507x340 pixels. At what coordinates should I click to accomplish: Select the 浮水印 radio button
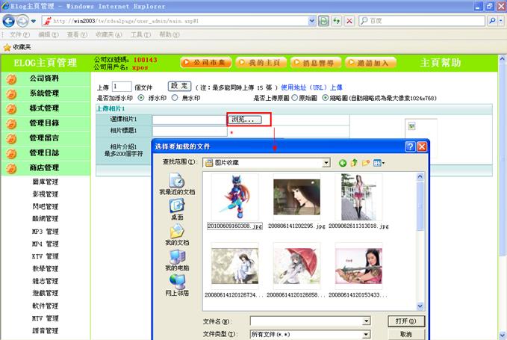click(142, 98)
